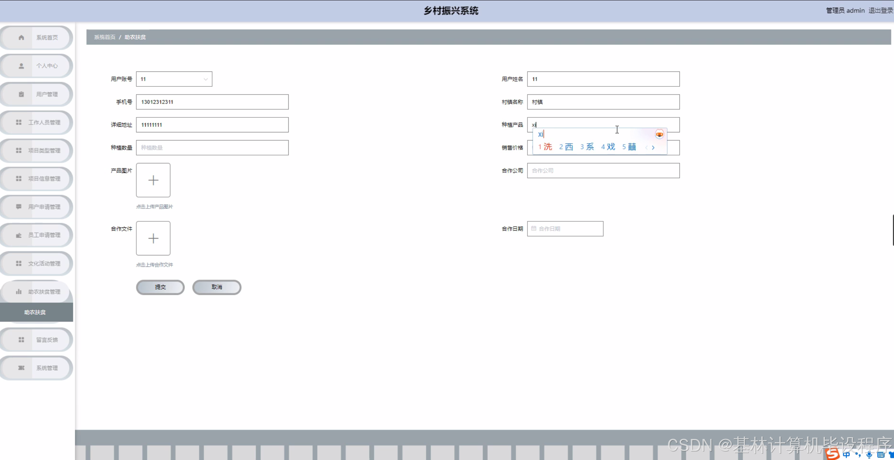Click the ticket icon for 系统管理
The height and width of the screenshot is (460, 894).
[21, 368]
